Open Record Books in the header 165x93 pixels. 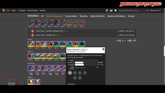pyautogui.click(x=33, y=10)
